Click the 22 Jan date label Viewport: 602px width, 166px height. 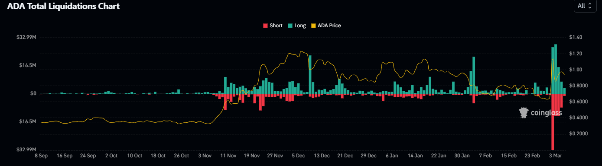tap(439, 155)
